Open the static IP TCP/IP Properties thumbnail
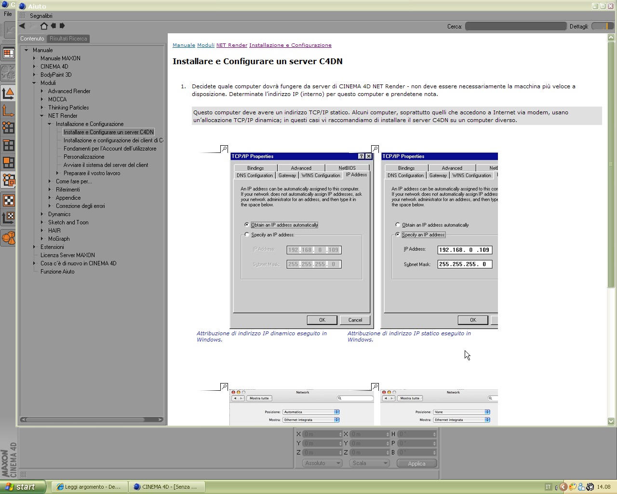This screenshot has height=494, width=617. 439,240
